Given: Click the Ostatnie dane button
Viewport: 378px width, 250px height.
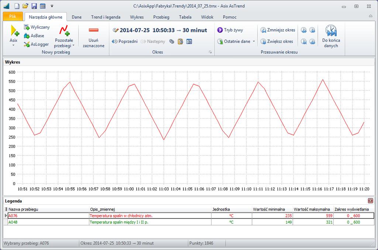Looking at the screenshot, I should tap(234, 41).
